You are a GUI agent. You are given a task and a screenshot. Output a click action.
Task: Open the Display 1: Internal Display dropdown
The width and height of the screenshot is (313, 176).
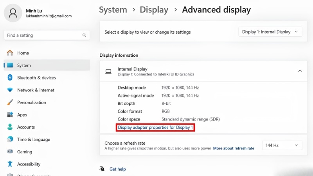(x=270, y=32)
